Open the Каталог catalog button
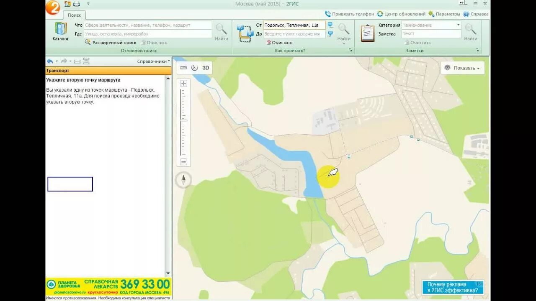The height and width of the screenshot is (301, 536). [61, 32]
